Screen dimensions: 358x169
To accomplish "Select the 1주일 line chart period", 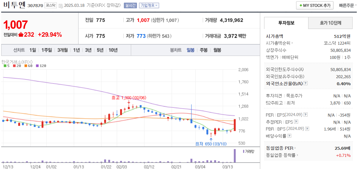I will click(47, 50).
